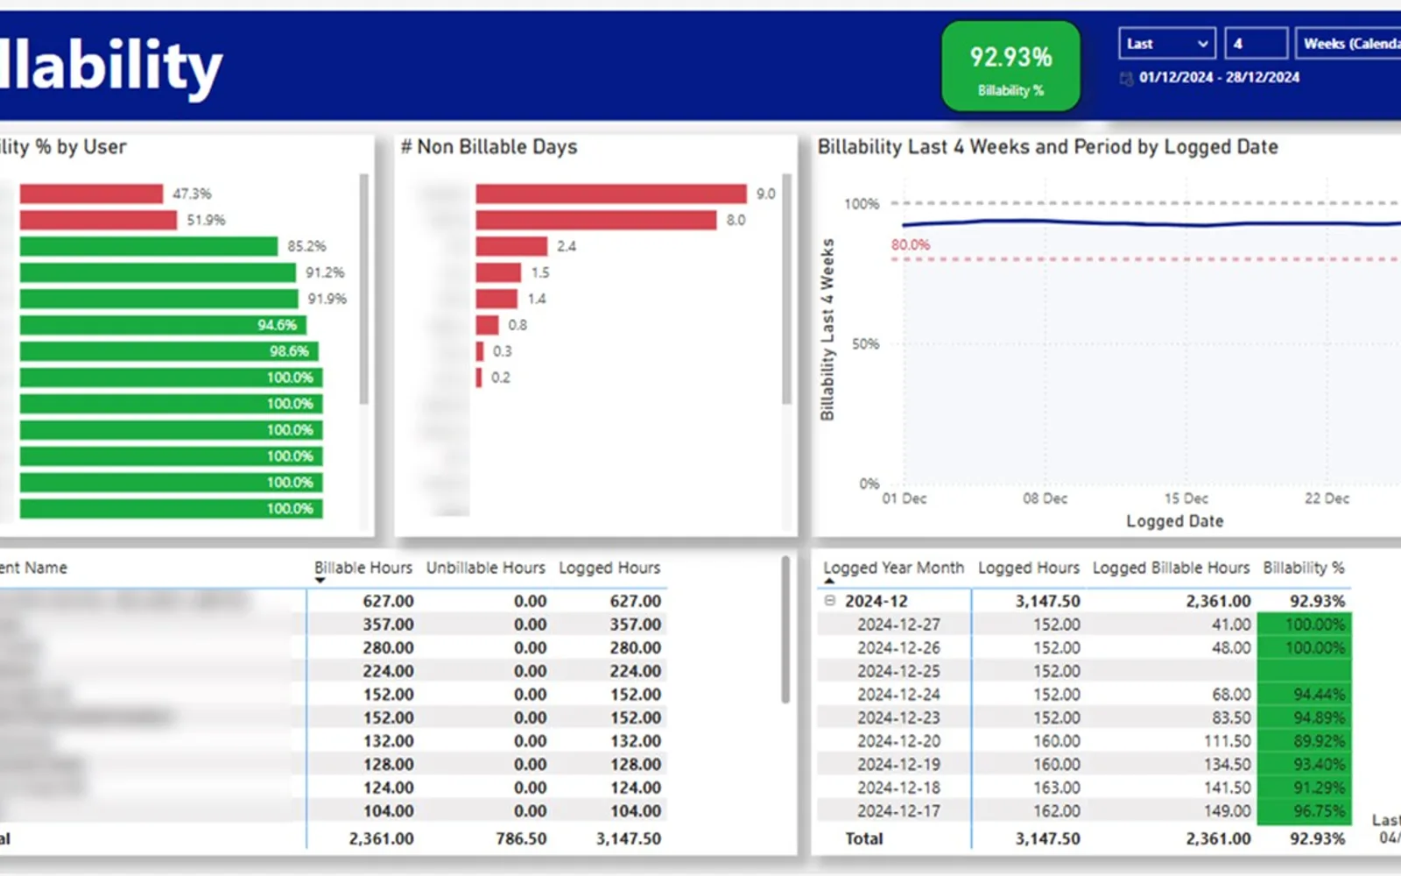Image resolution: width=1401 pixels, height=876 pixels.
Task: Click the calendar icon beside the date range
Action: pyautogui.click(x=1126, y=78)
